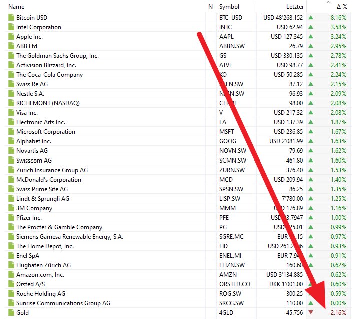Sort by the Letzter column header
The image size is (352, 319).
point(295,7)
